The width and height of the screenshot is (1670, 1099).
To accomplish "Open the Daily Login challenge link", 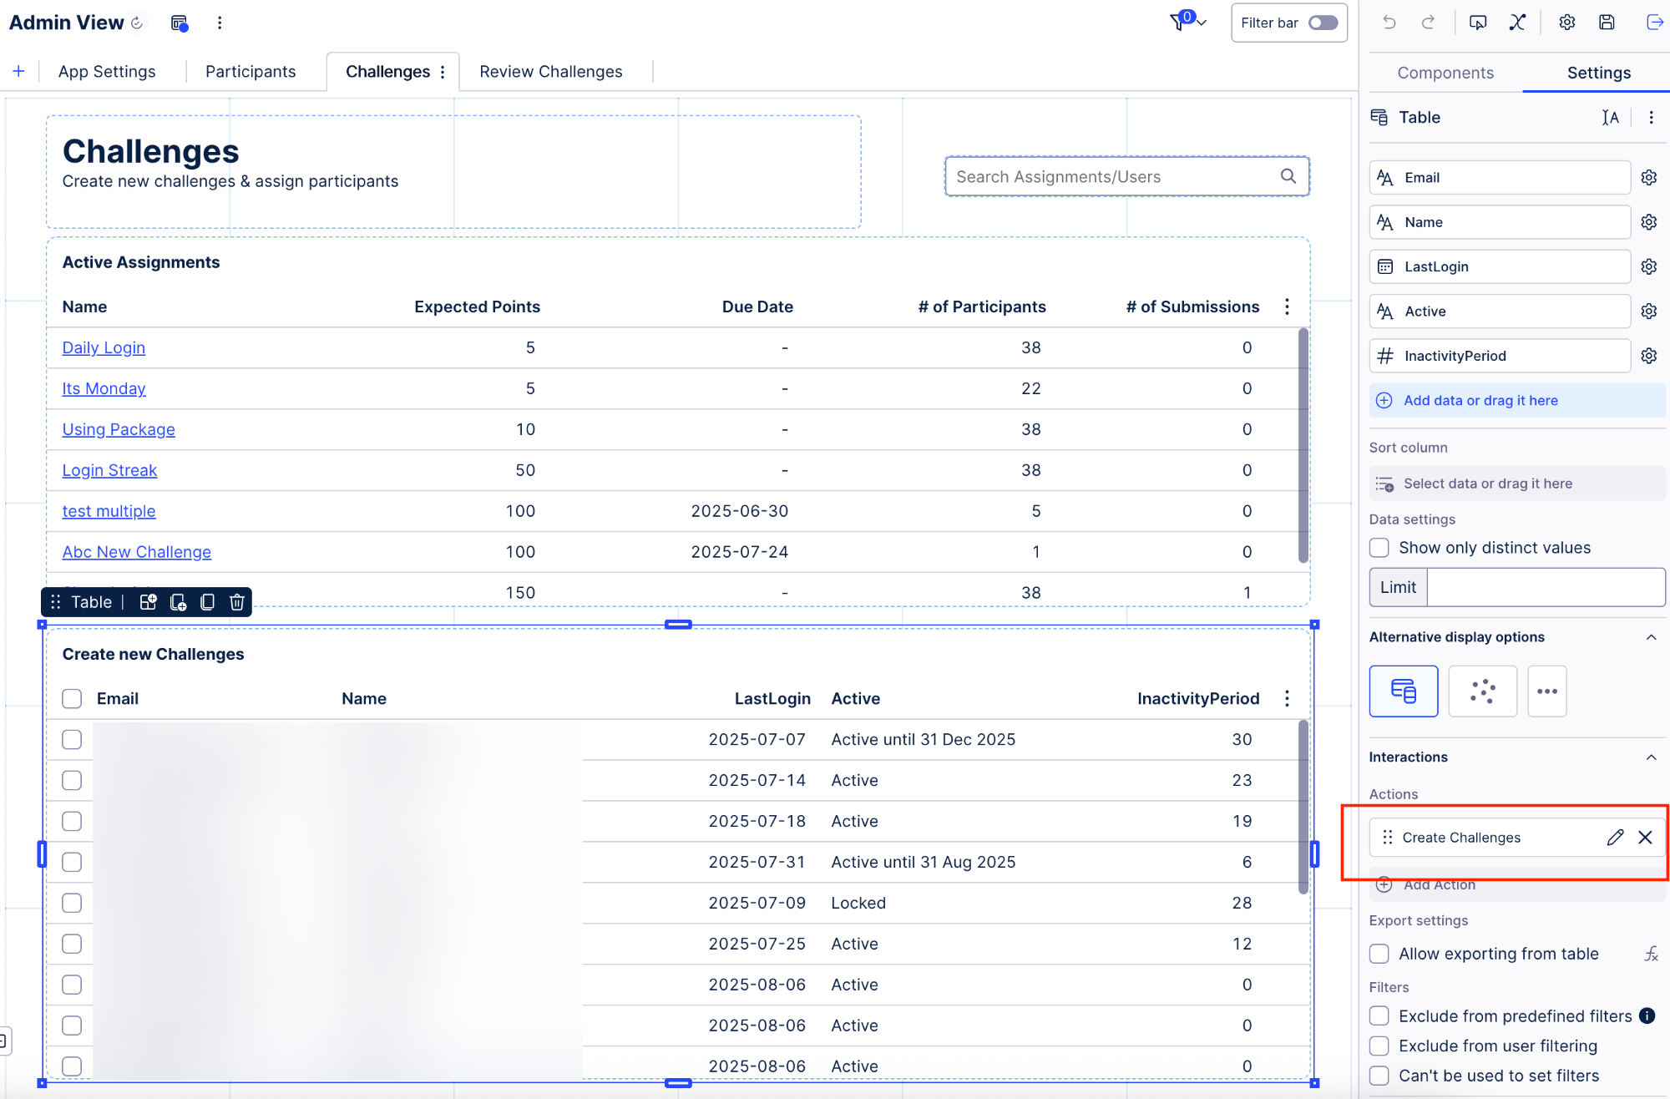I will (104, 347).
